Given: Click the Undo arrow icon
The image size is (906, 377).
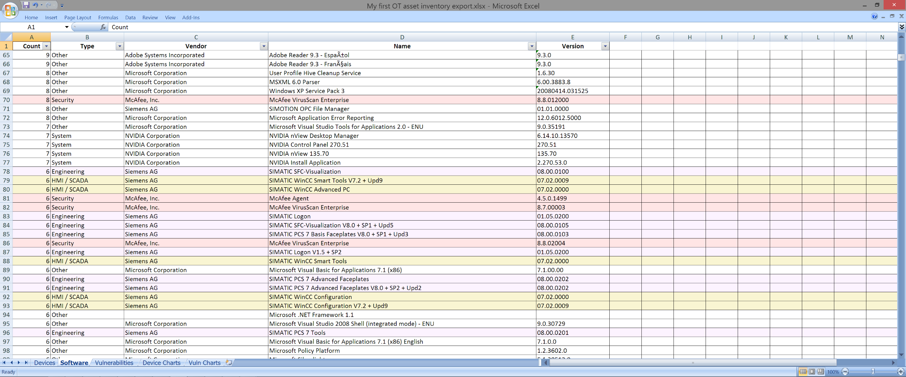Looking at the screenshot, I should tap(36, 5).
